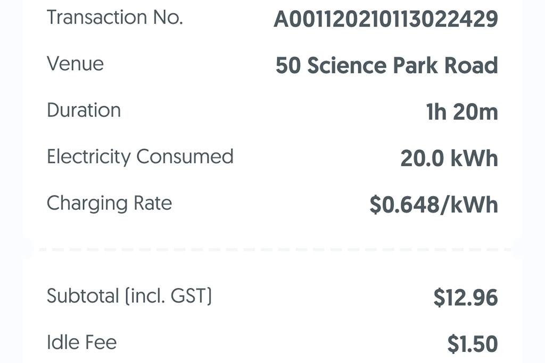Tap the $1.50 idle fee amount
545x363 pixels.
point(472,344)
